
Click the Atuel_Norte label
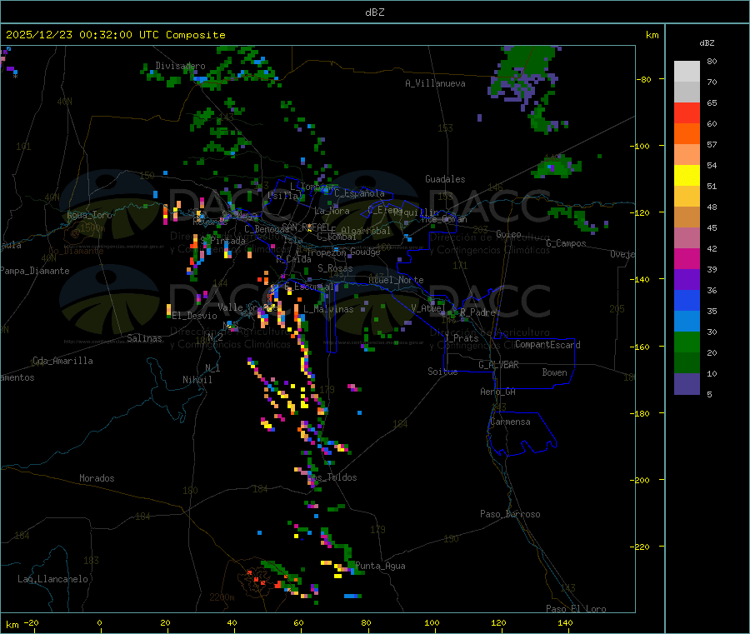[396, 280]
